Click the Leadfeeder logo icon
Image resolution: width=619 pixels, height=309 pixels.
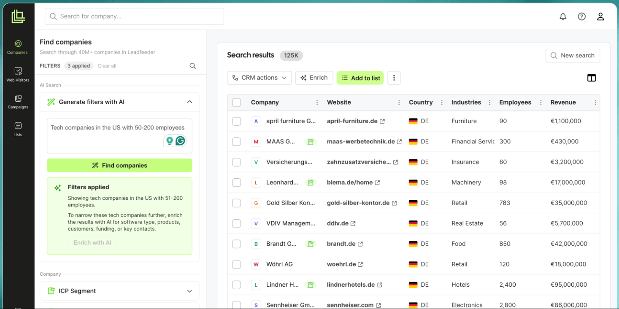[18, 16]
